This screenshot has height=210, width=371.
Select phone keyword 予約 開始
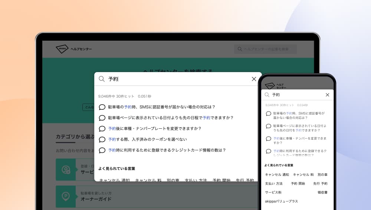point(298,183)
